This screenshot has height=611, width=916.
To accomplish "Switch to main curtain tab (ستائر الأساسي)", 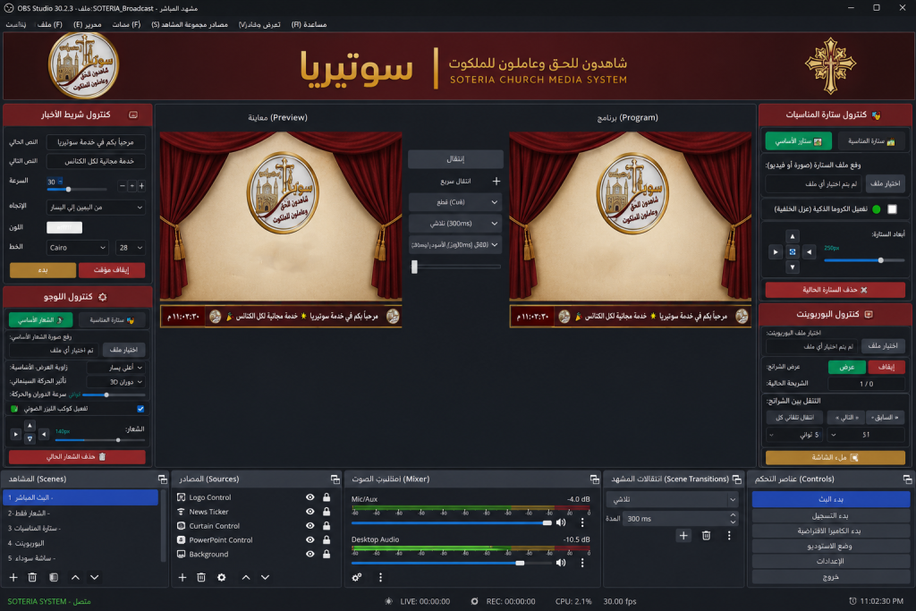I will tap(798, 141).
